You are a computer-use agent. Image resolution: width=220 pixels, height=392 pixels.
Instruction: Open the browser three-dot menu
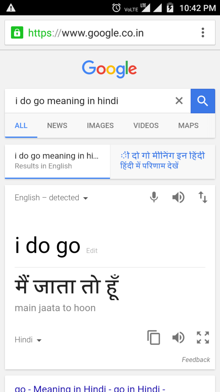(203, 33)
